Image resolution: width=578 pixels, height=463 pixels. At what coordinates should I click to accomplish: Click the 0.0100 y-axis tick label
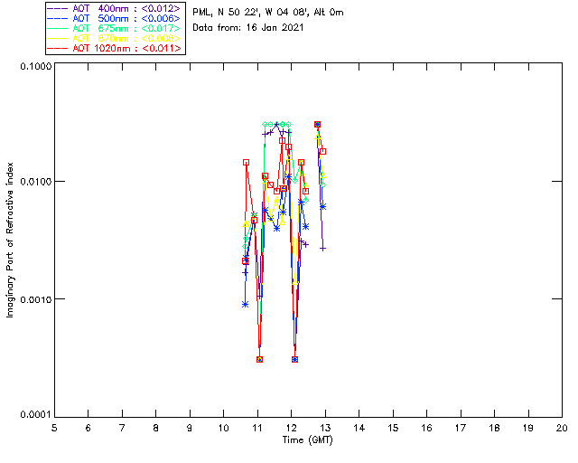pyautogui.click(x=36, y=182)
